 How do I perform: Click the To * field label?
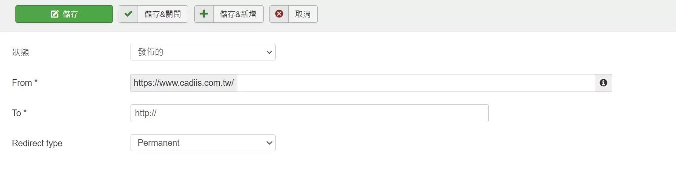click(19, 113)
